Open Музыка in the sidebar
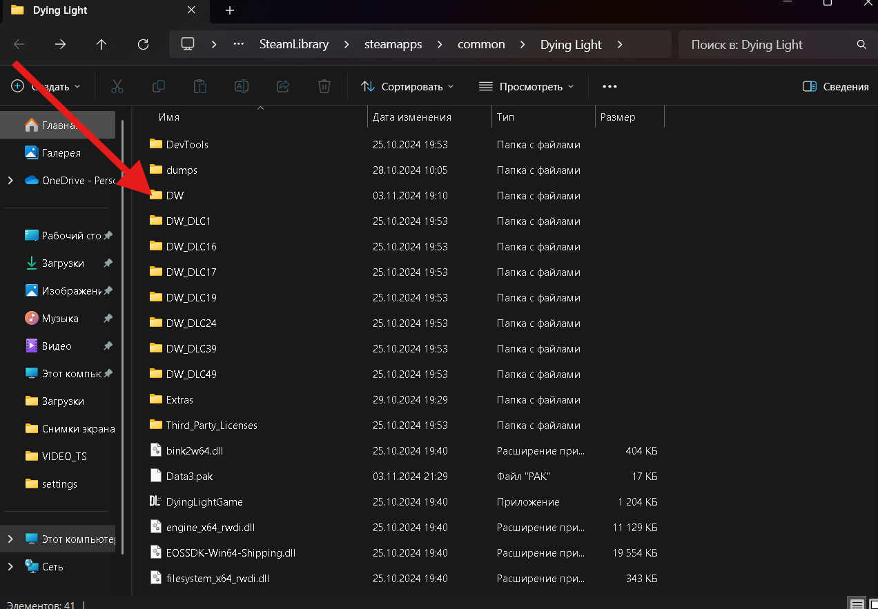The height and width of the screenshot is (609, 878). (x=58, y=319)
